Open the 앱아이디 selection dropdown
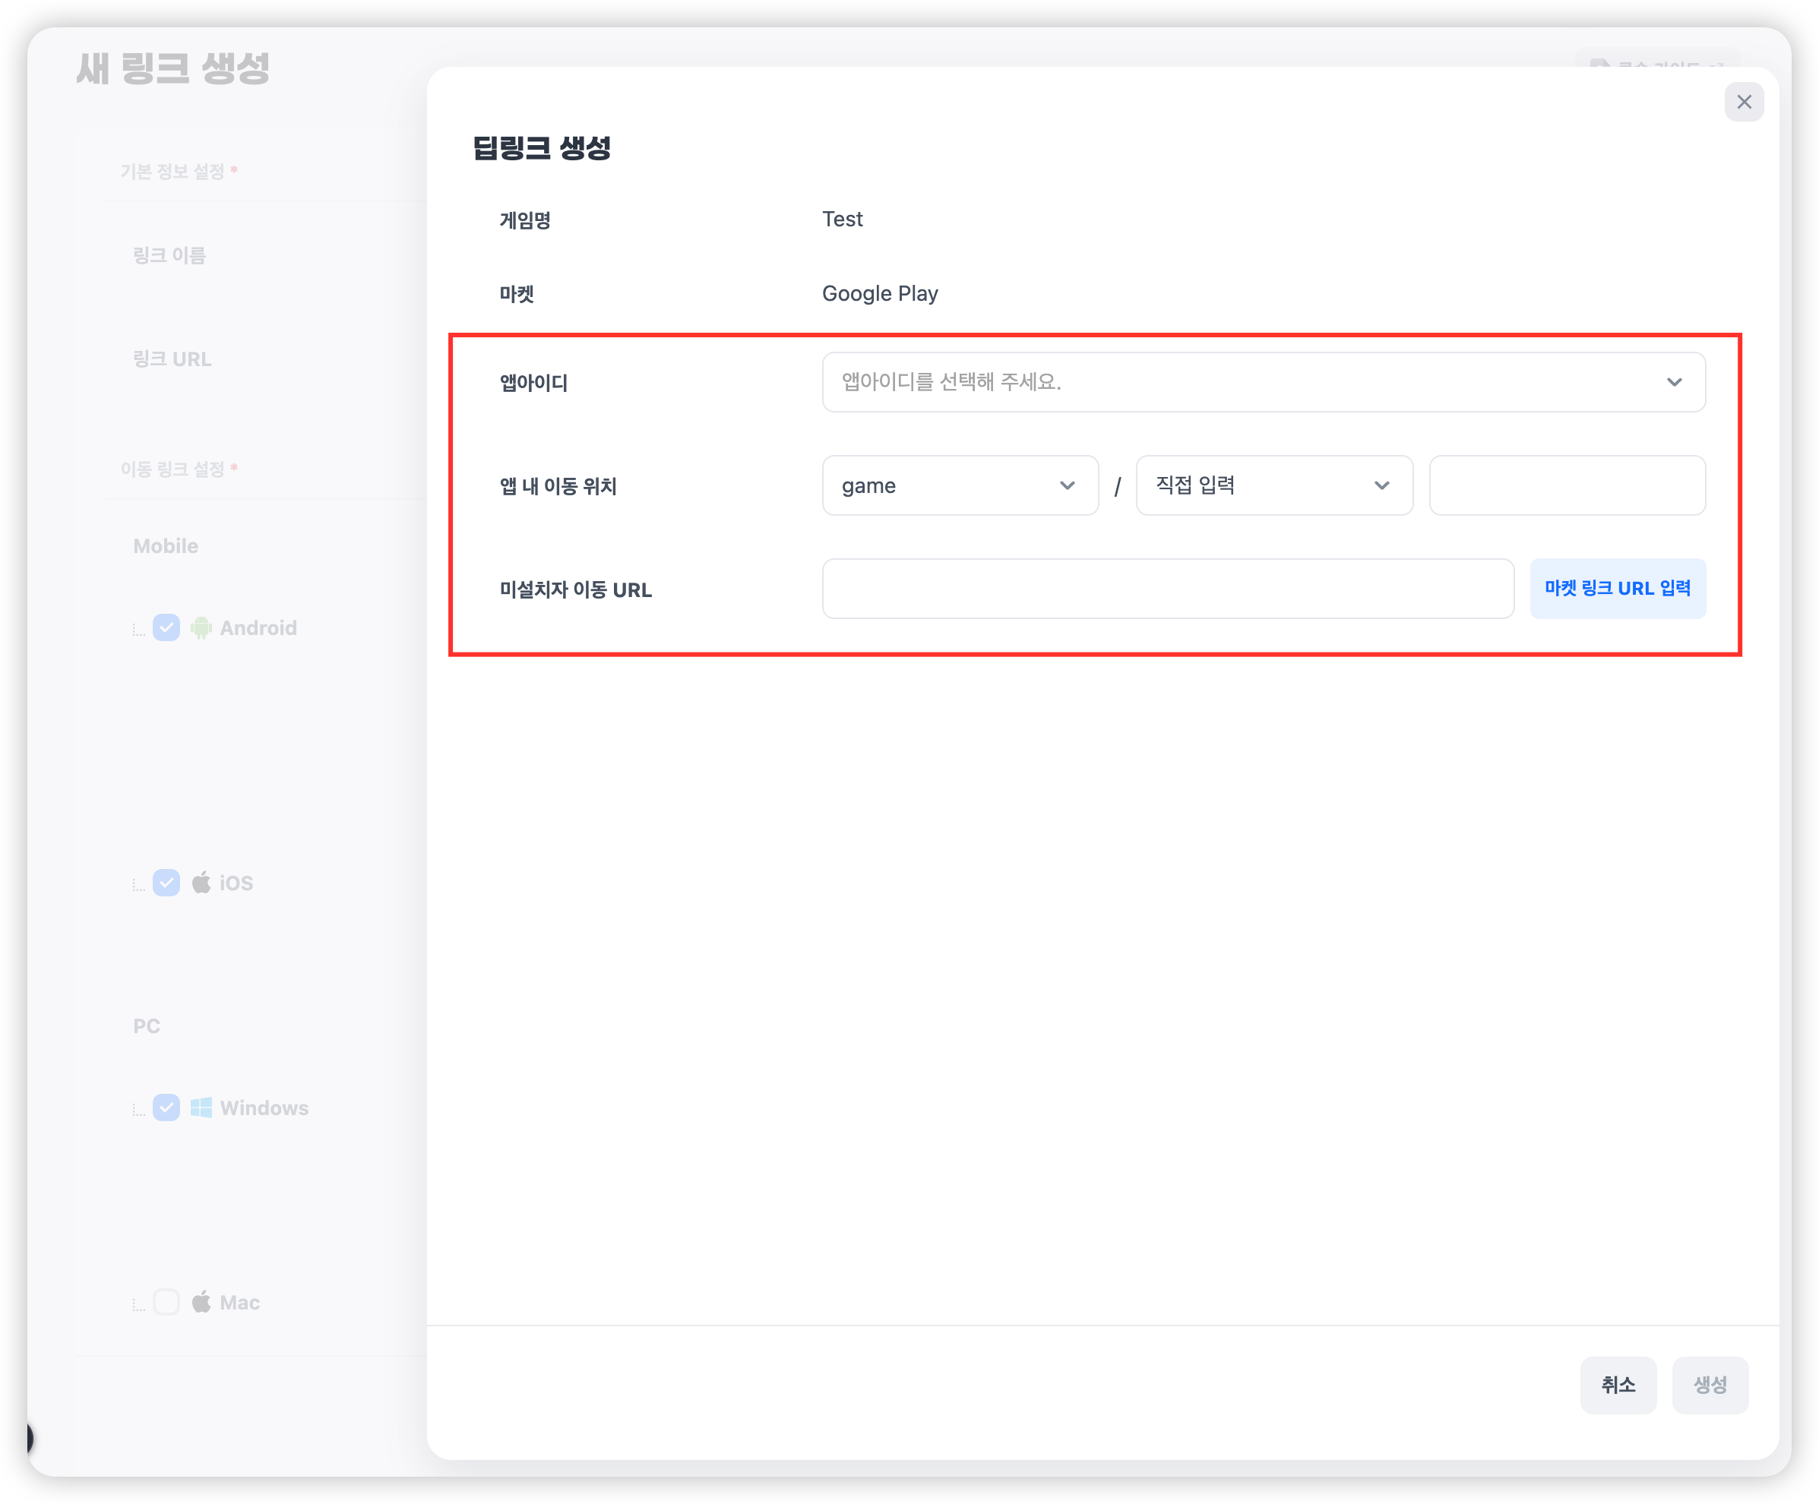This screenshot has height=1504, width=1819. (x=1263, y=382)
